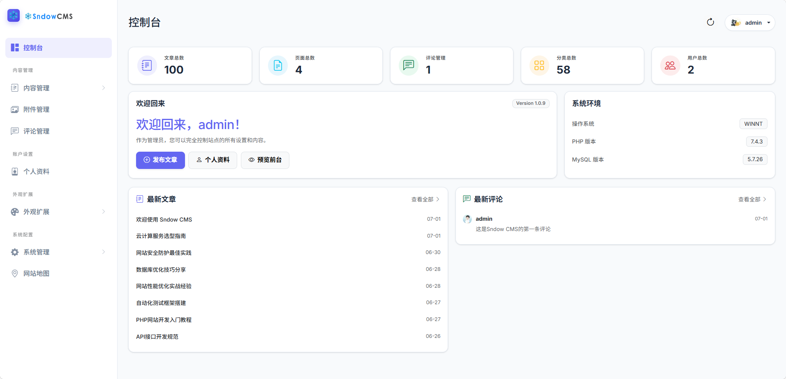Click the 页面总数 card page icon
The image size is (786, 379).
pyautogui.click(x=278, y=65)
